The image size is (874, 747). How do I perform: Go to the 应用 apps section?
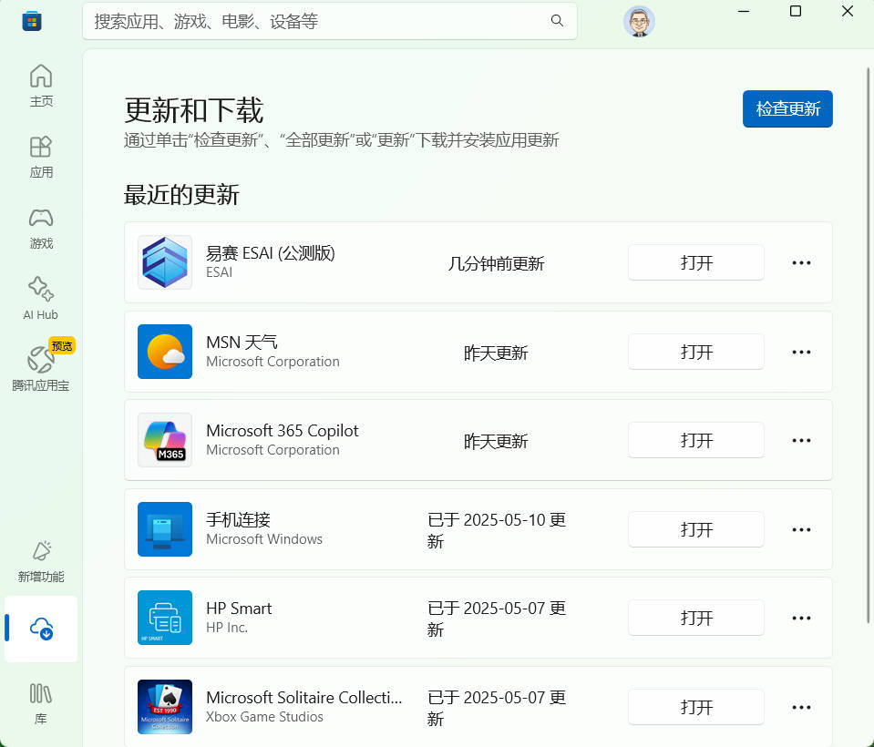(x=41, y=157)
